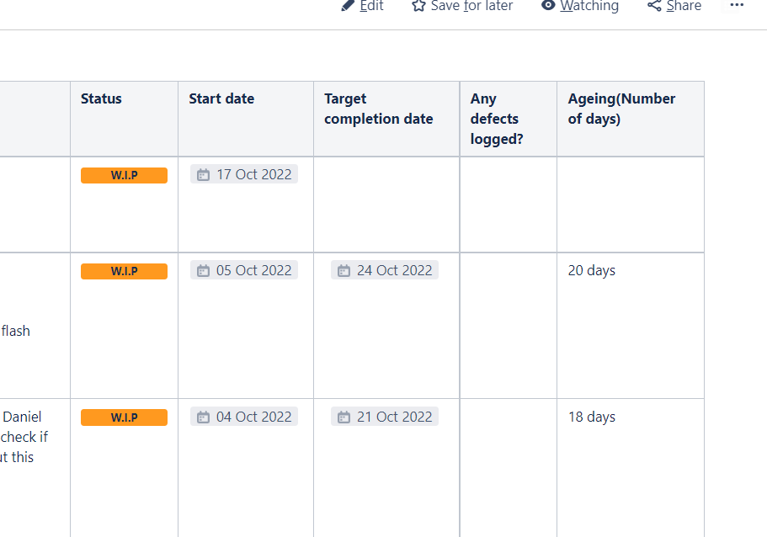Click the Share icon
Viewport: 767px width, 537px height.
pyautogui.click(x=654, y=6)
